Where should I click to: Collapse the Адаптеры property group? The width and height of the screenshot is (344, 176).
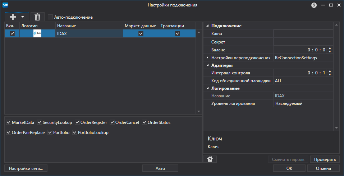click(207, 65)
